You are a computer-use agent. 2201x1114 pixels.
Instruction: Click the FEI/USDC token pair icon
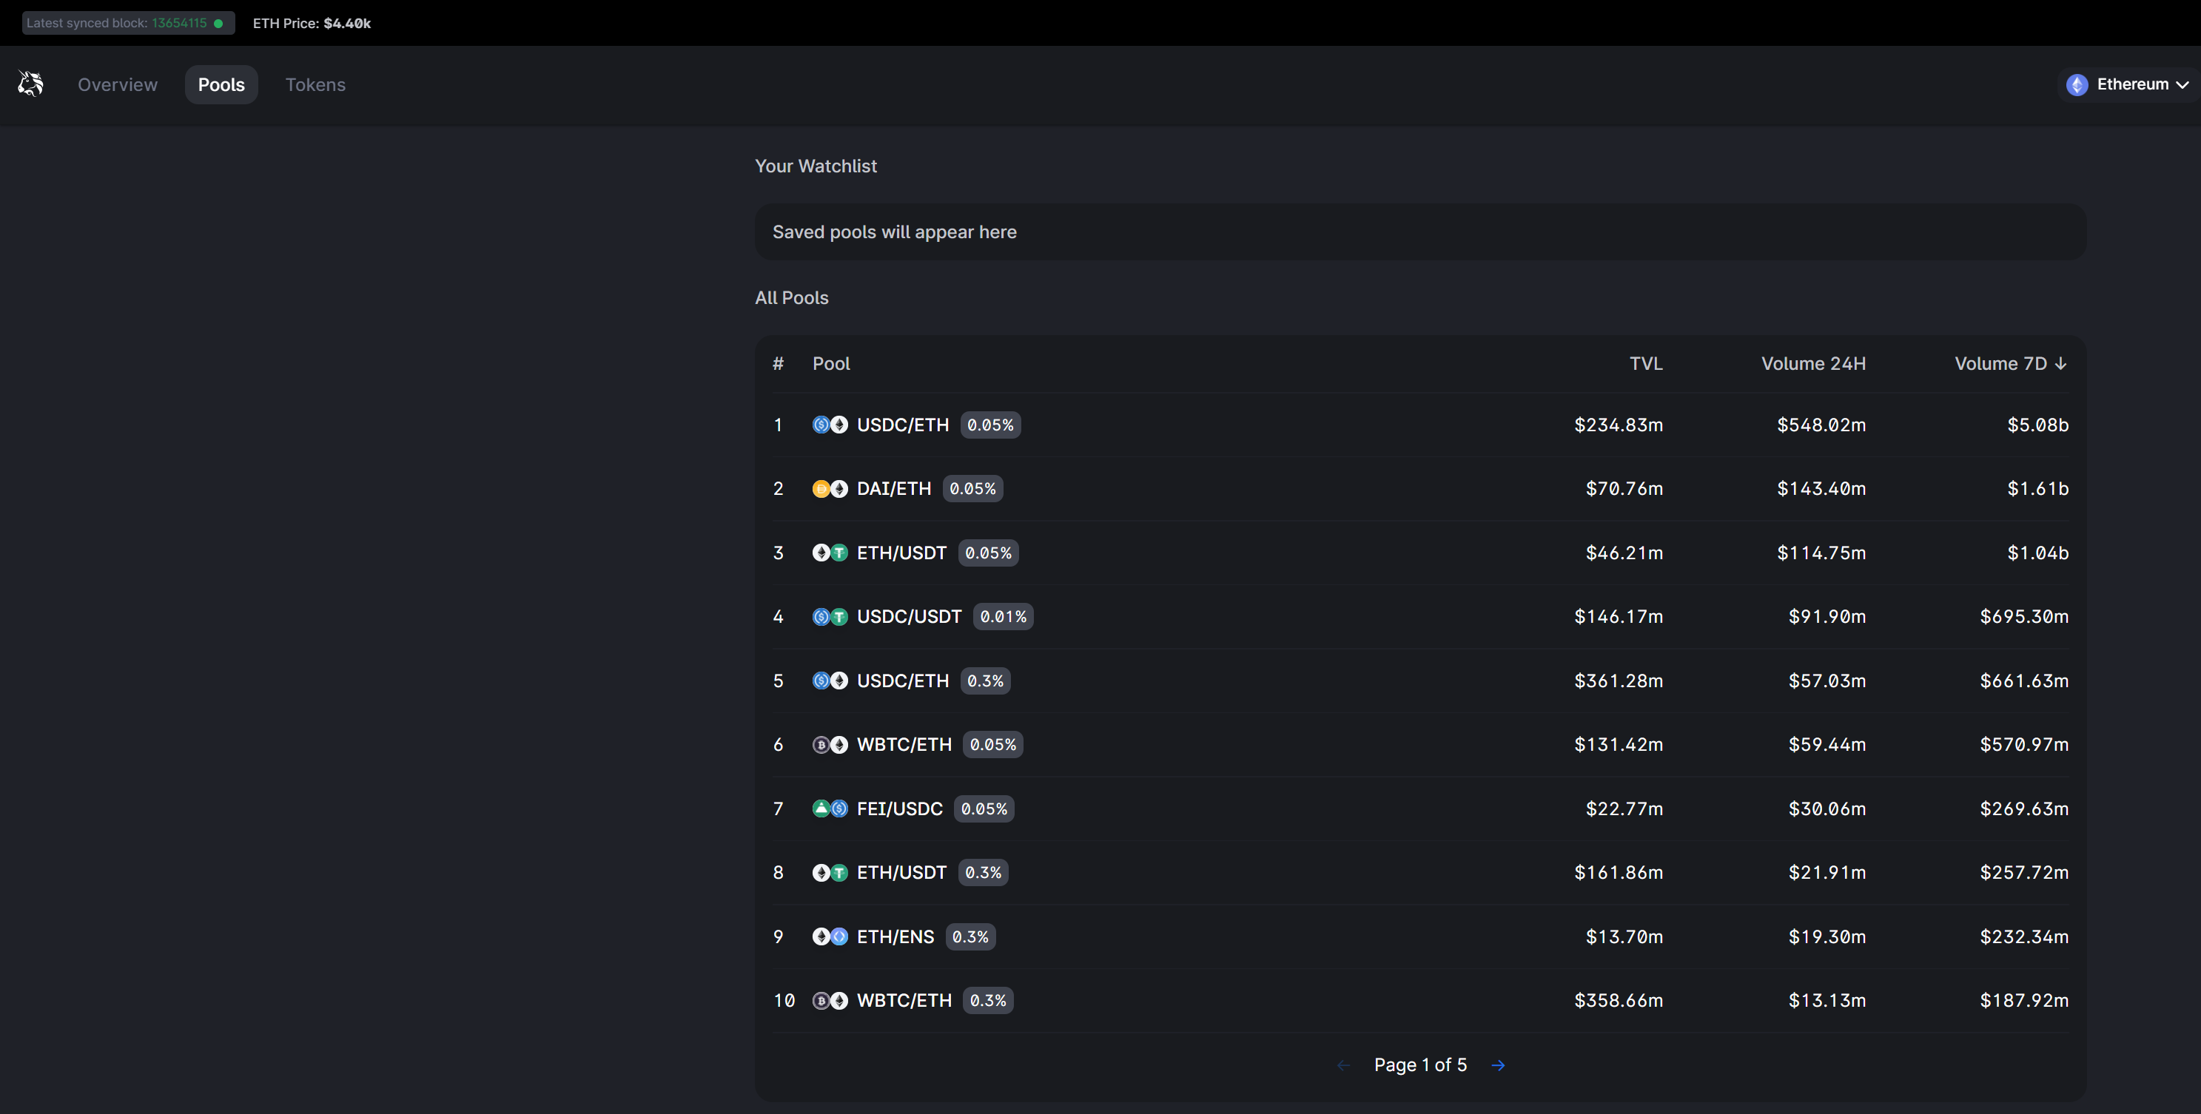(830, 809)
